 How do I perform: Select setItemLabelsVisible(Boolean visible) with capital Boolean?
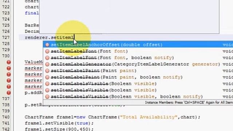click(x=138, y=84)
